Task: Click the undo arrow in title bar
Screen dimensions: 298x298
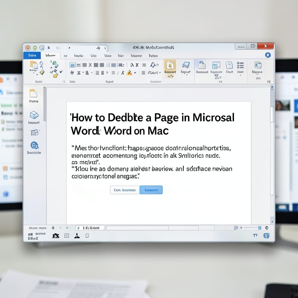Action: [49, 48]
